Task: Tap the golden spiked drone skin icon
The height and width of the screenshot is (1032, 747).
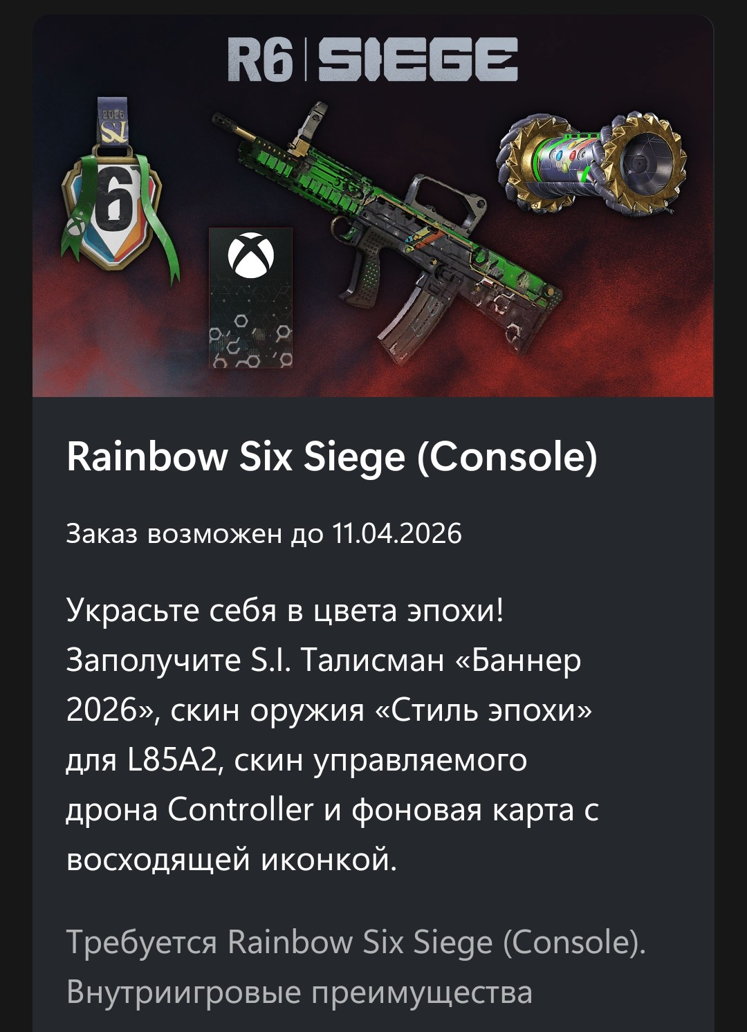Action: tap(593, 164)
